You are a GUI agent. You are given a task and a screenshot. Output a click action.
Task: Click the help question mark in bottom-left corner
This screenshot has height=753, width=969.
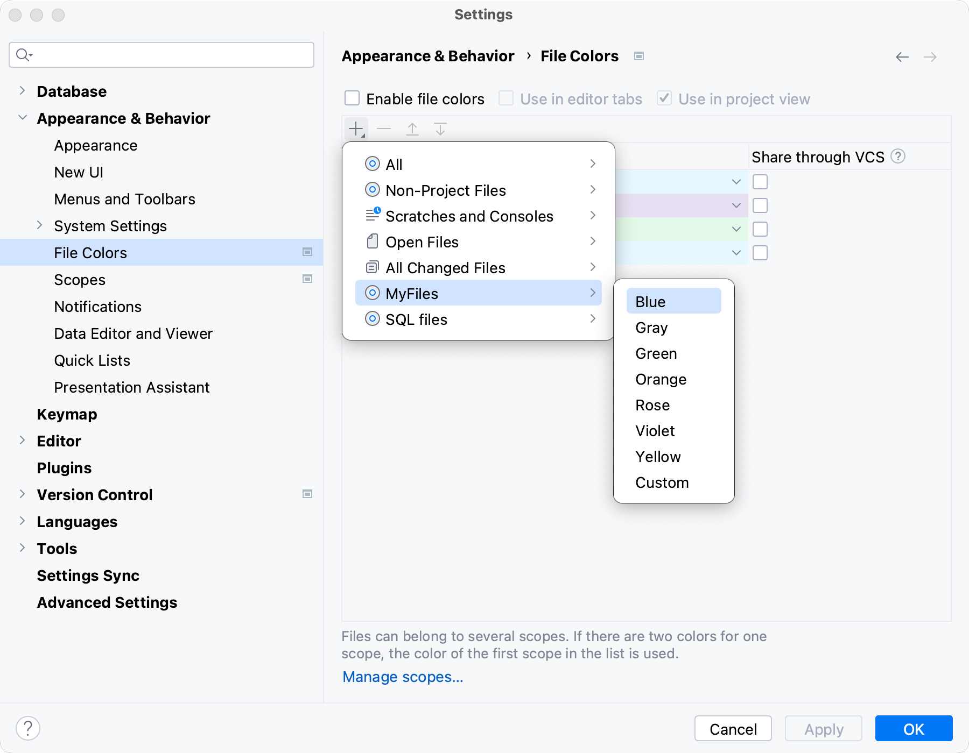coord(28,728)
